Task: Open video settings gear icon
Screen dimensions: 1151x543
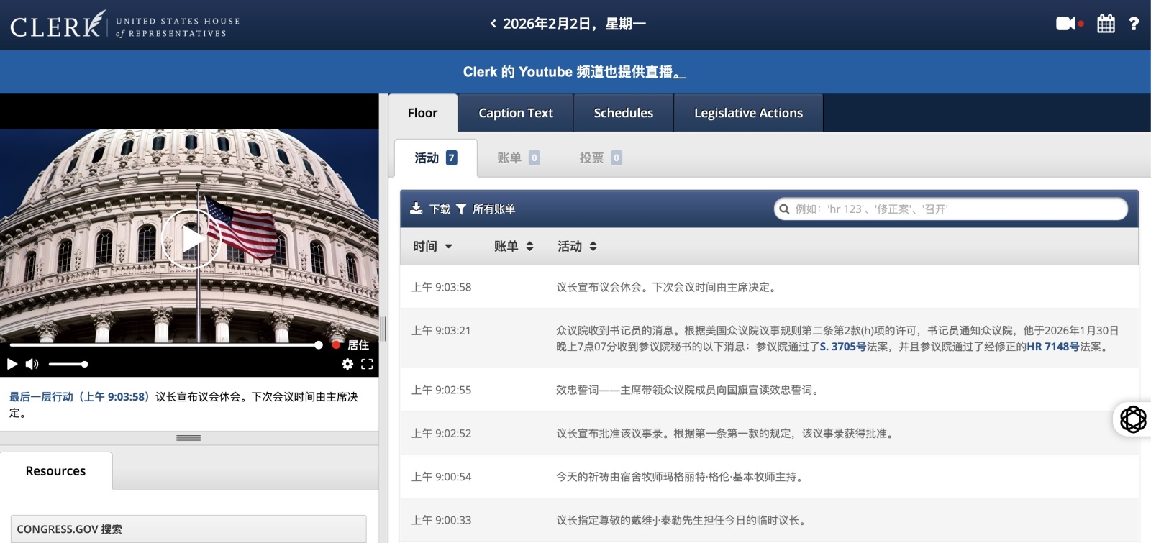Action: (347, 364)
